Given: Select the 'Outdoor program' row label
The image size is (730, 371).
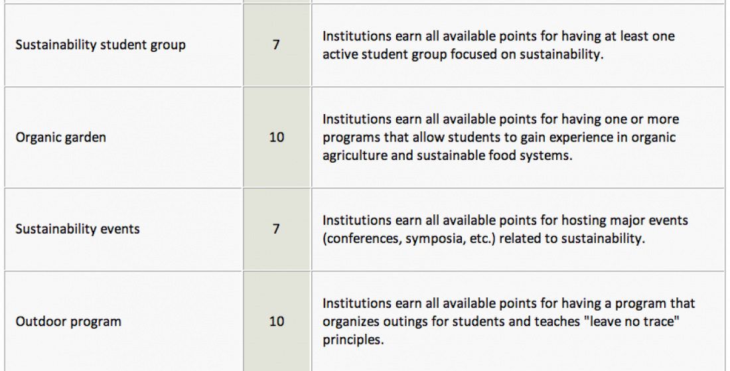Looking at the screenshot, I should pyautogui.click(x=68, y=321).
